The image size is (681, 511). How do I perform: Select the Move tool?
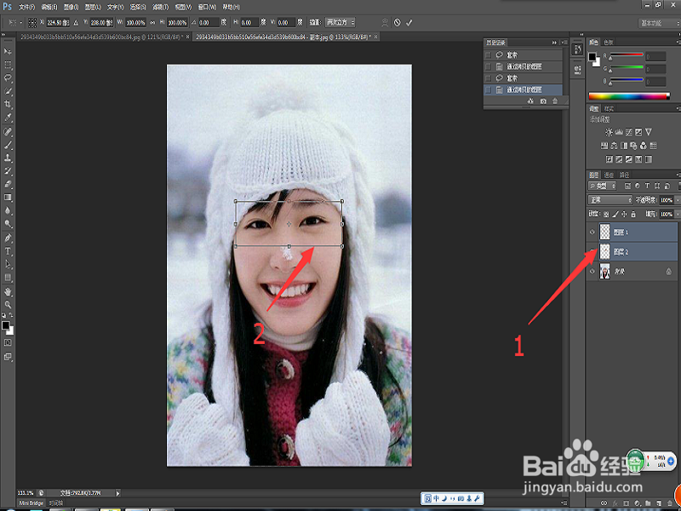pos(8,51)
